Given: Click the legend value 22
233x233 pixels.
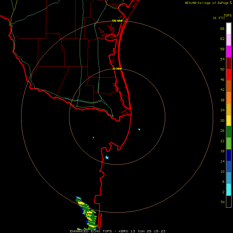Looking at the screenshot, I should (222, 141).
